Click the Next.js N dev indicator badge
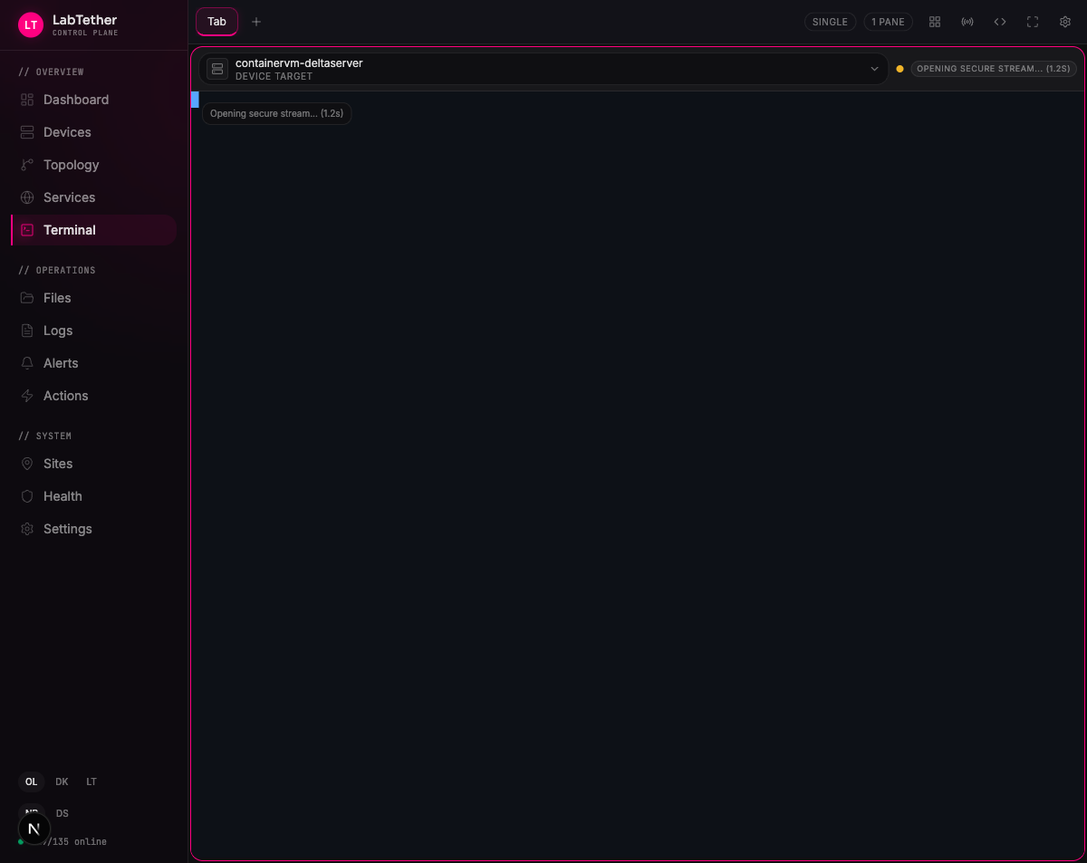 (x=34, y=829)
